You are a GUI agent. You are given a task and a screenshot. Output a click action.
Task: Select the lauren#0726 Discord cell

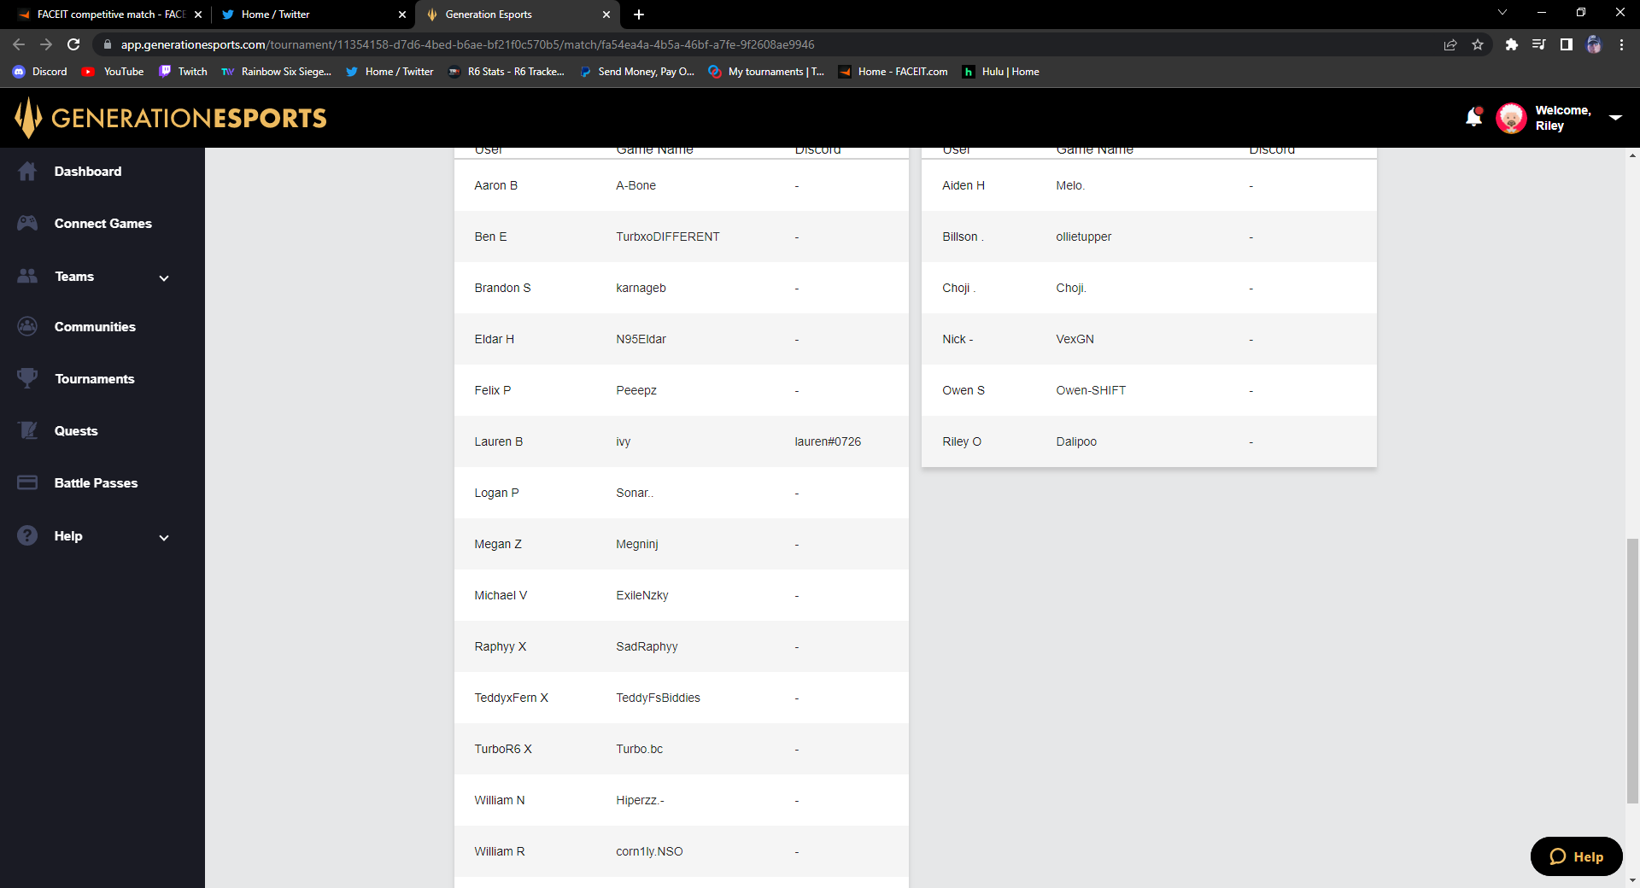pos(828,441)
